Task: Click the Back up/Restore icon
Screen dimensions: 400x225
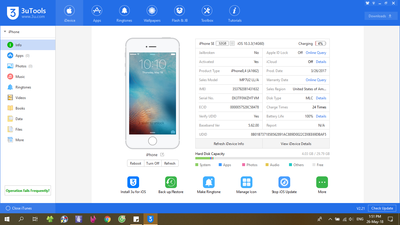Action: point(171,182)
